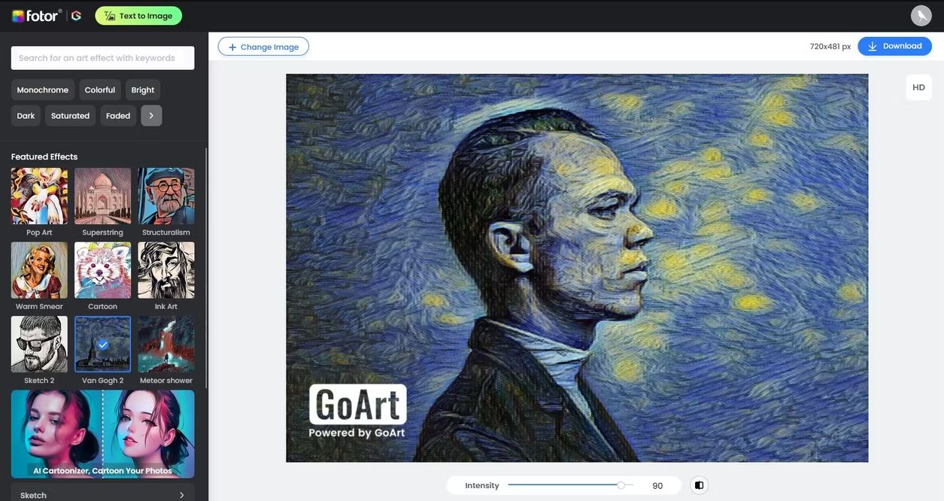Apply the Meteor shower effect
The height and width of the screenshot is (501, 944).
pyautogui.click(x=166, y=344)
